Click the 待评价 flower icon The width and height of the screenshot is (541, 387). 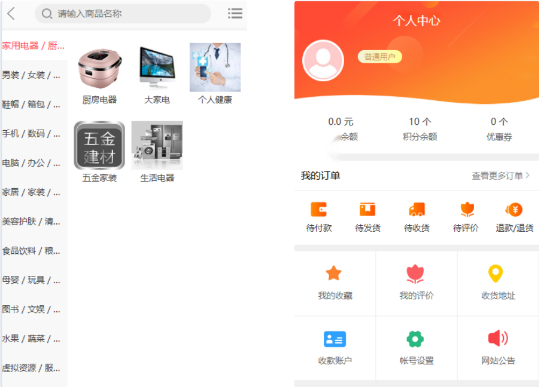point(466,210)
